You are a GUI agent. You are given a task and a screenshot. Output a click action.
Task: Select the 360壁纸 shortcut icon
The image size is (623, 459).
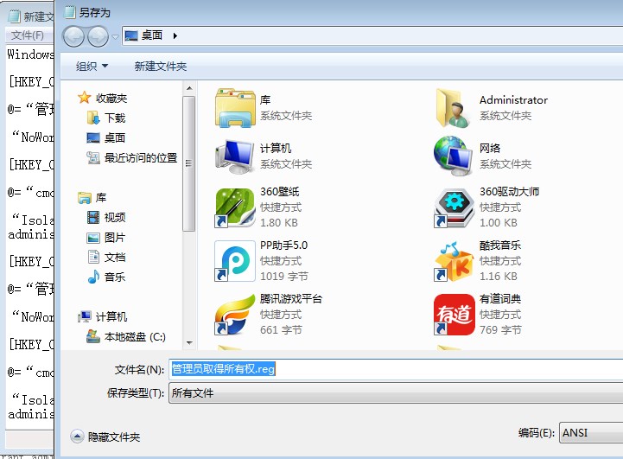click(235, 207)
